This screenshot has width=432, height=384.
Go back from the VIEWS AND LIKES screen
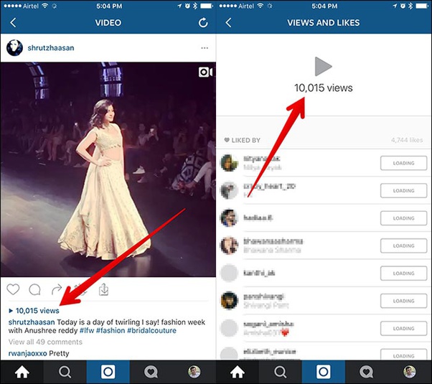tap(228, 23)
